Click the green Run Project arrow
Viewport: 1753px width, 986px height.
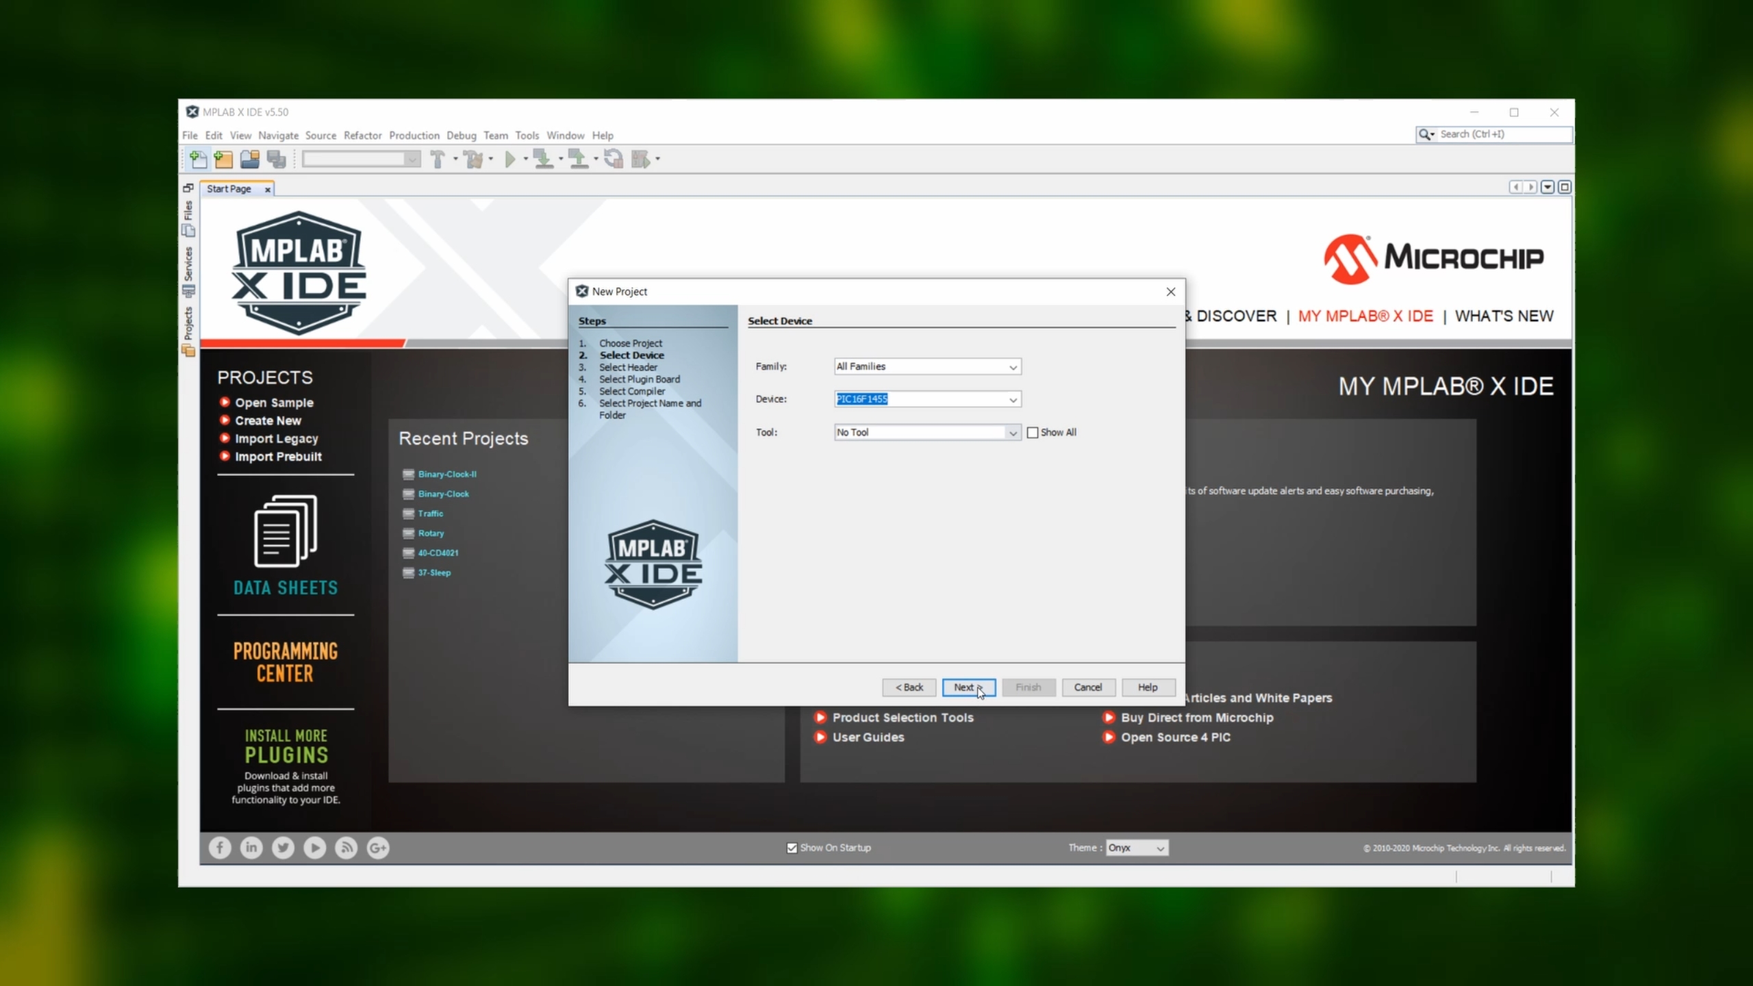coord(509,160)
